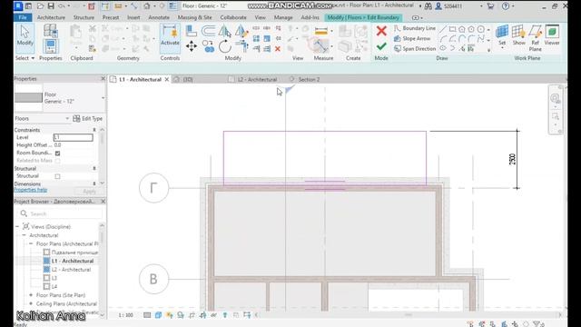Close the Project Browser panel
Screen dimensions: 581x327
(103, 202)
